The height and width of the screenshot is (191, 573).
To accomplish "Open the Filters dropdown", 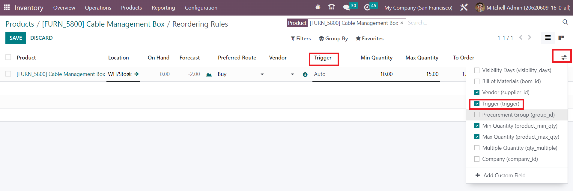I will (x=301, y=39).
